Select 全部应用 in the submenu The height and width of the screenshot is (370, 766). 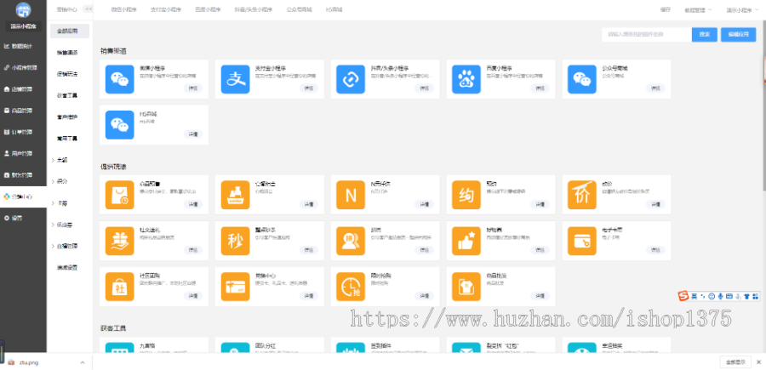70,31
